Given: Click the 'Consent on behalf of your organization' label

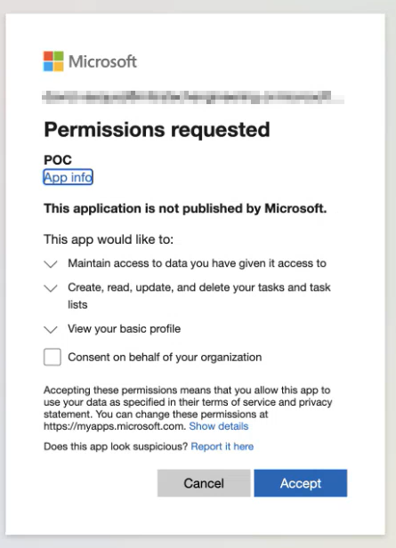Looking at the screenshot, I should tap(165, 358).
